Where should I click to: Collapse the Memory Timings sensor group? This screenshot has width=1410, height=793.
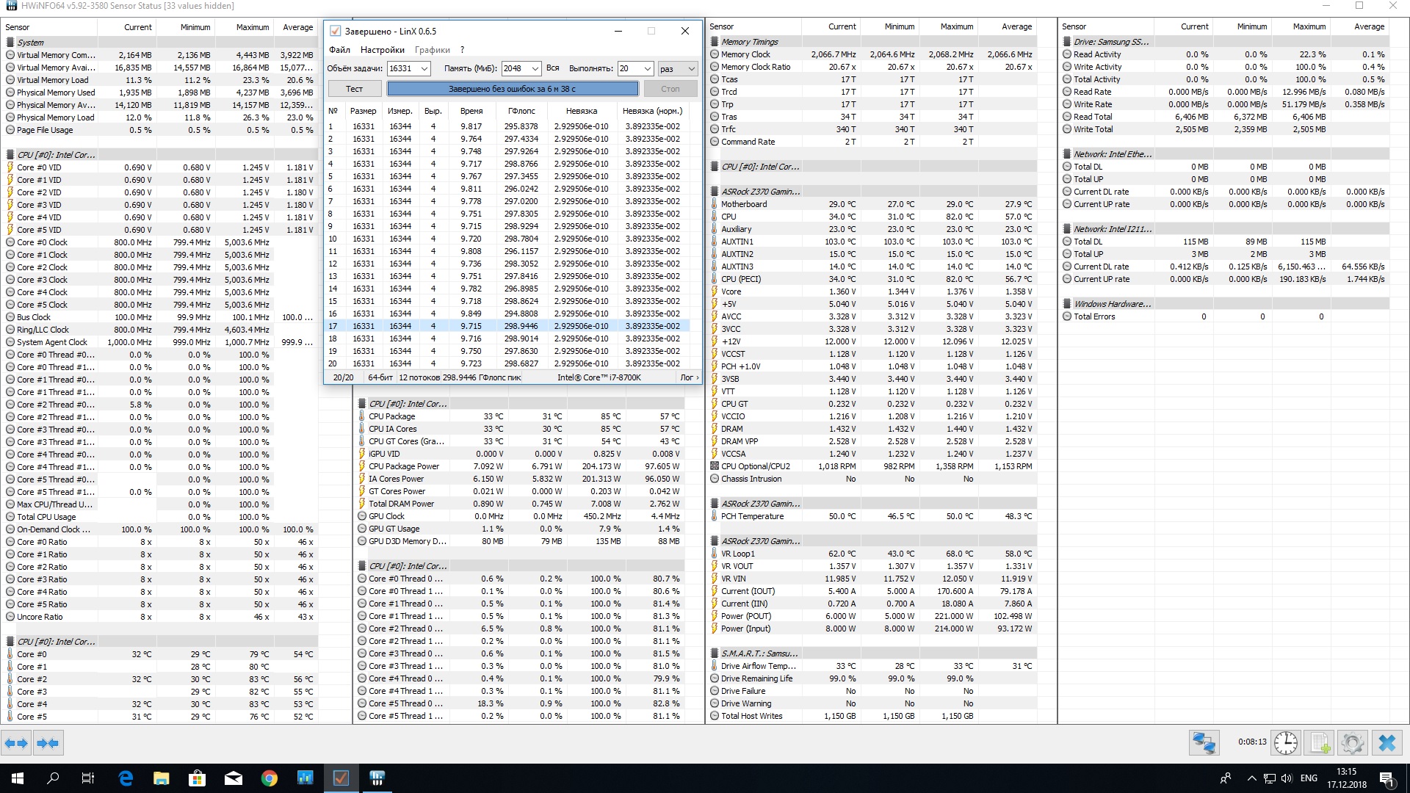tap(749, 42)
